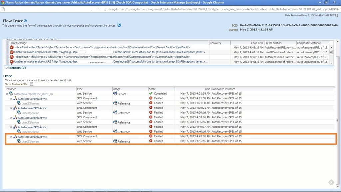Expand the Sensors (0) section
341x192 pixels.
(7, 68)
